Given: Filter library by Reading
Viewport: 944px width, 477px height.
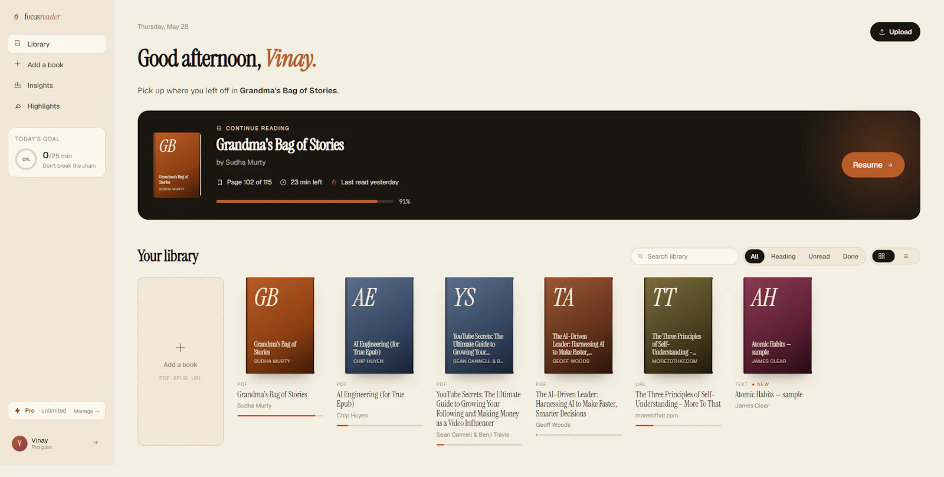Looking at the screenshot, I should click(x=783, y=256).
